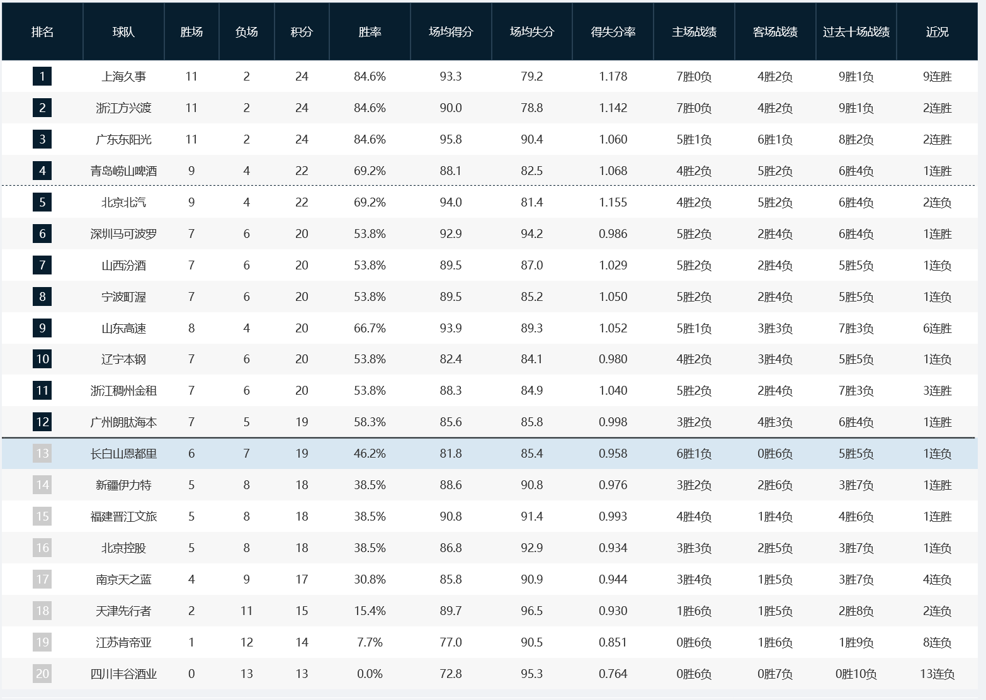Viewport: 986px width, 700px height.
Task: Click the rank 3 badge
Action: pyautogui.click(x=42, y=139)
